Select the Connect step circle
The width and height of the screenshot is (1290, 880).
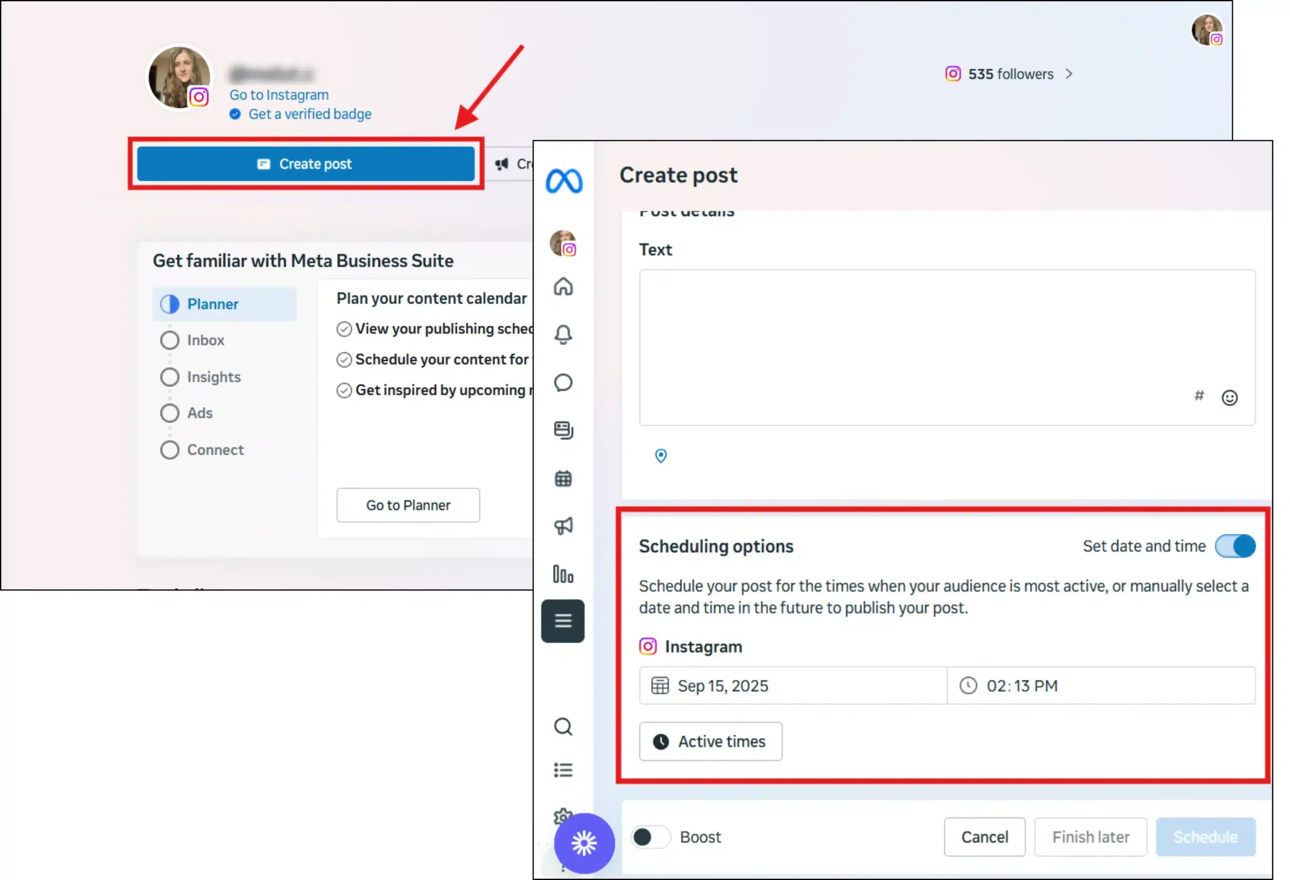click(169, 450)
